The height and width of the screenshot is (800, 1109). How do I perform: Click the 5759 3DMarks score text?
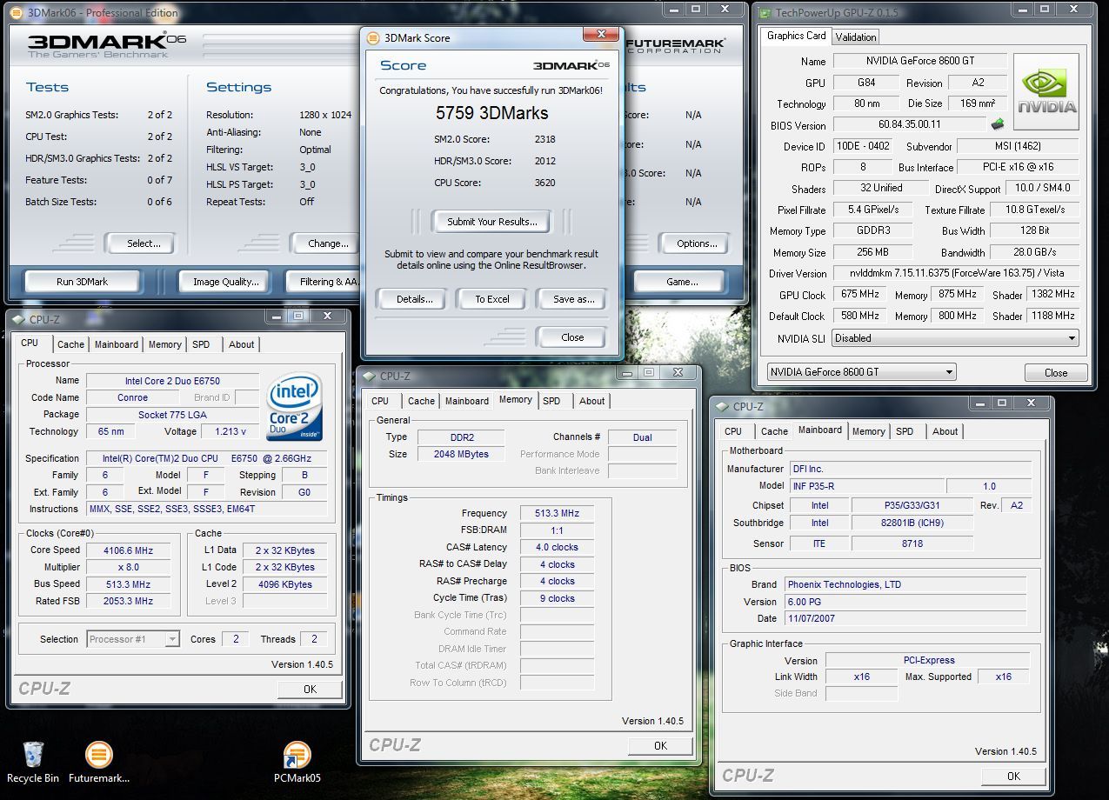coord(491,113)
